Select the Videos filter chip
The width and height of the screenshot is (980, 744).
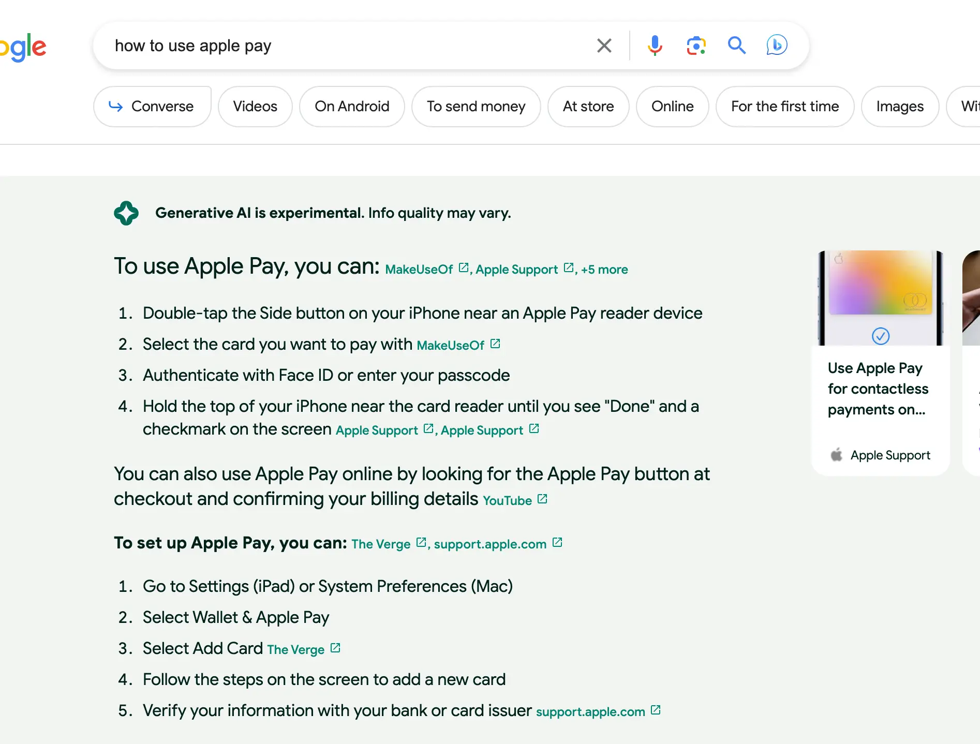pyautogui.click(x=255, y=107)
